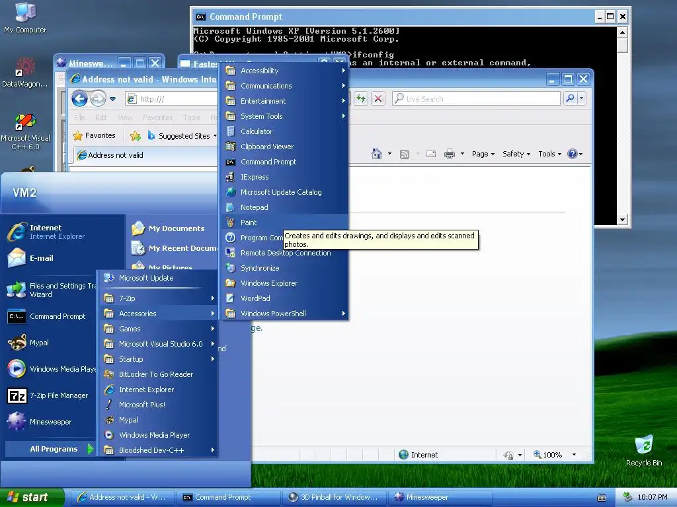This screenshot has width=677, height=507.
Task: Click All Programs button
Action: [50, 449]
